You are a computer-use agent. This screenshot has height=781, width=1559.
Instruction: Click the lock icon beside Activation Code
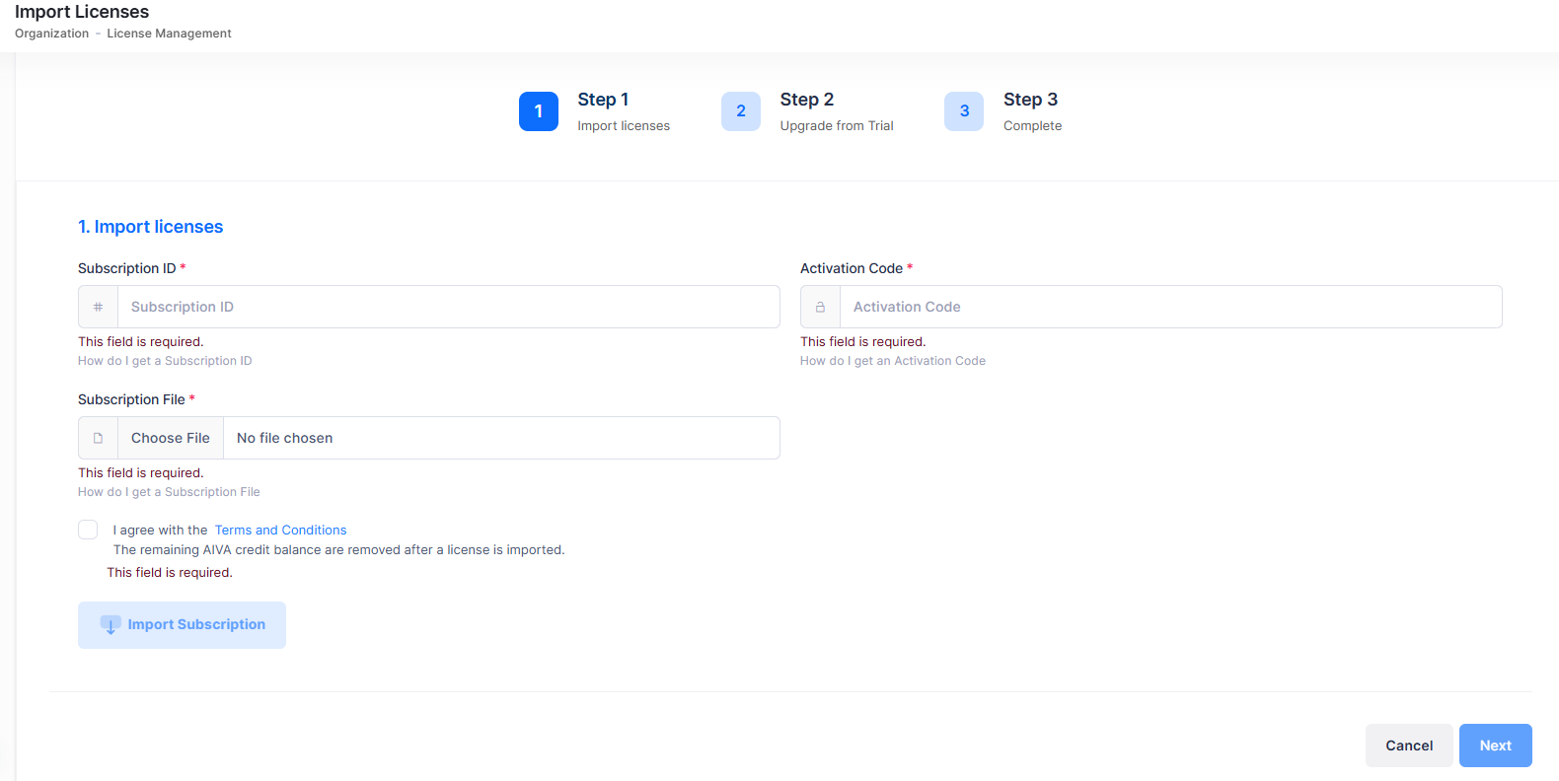click(x=820, y=307)
